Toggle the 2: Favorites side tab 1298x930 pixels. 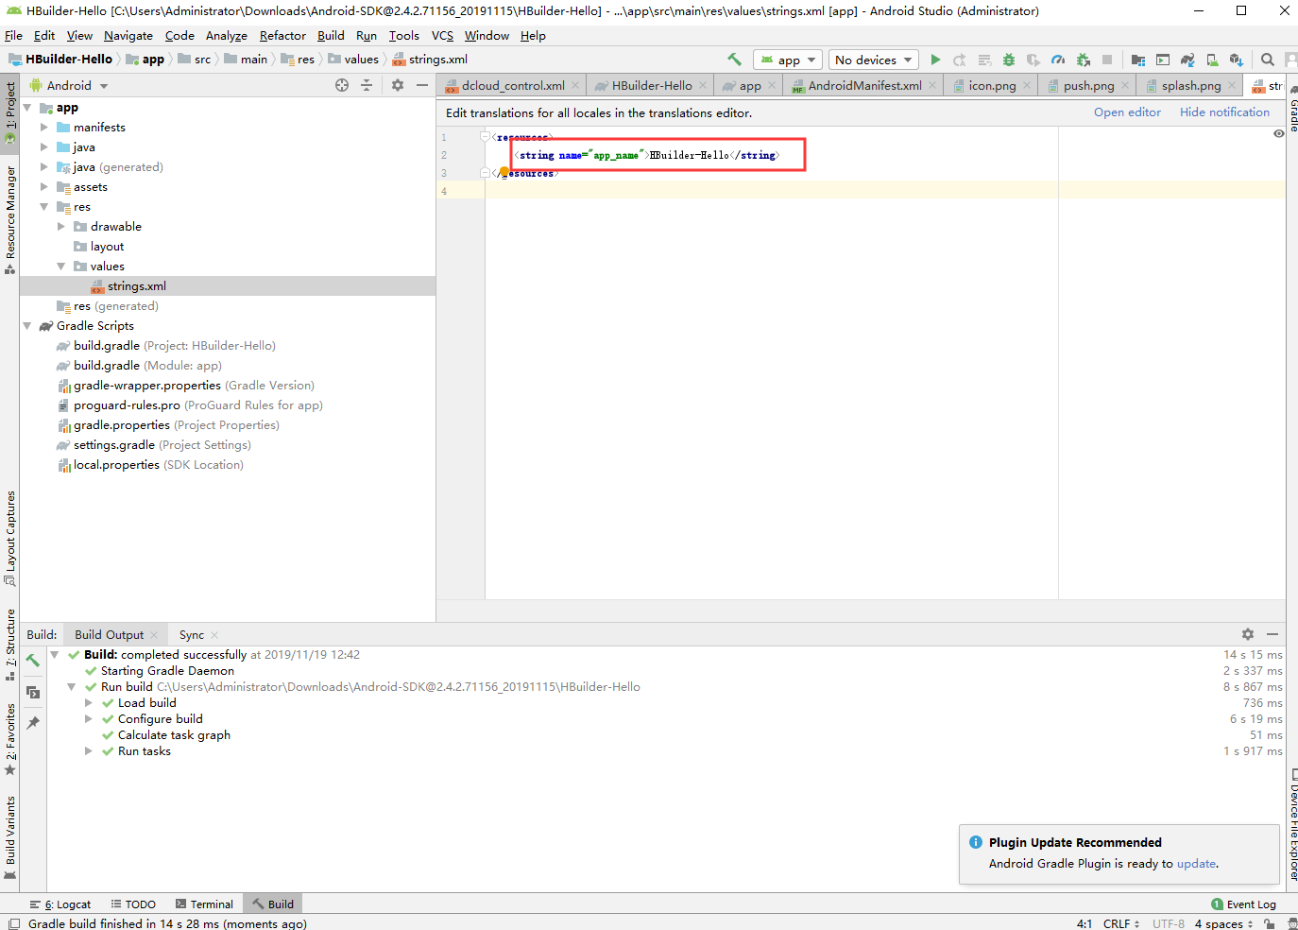10,739
